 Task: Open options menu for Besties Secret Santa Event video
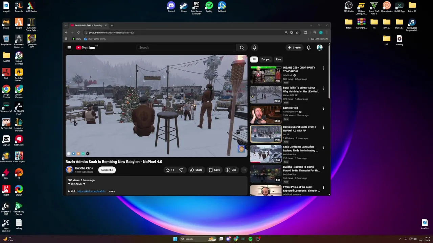[x=323, y=127]
